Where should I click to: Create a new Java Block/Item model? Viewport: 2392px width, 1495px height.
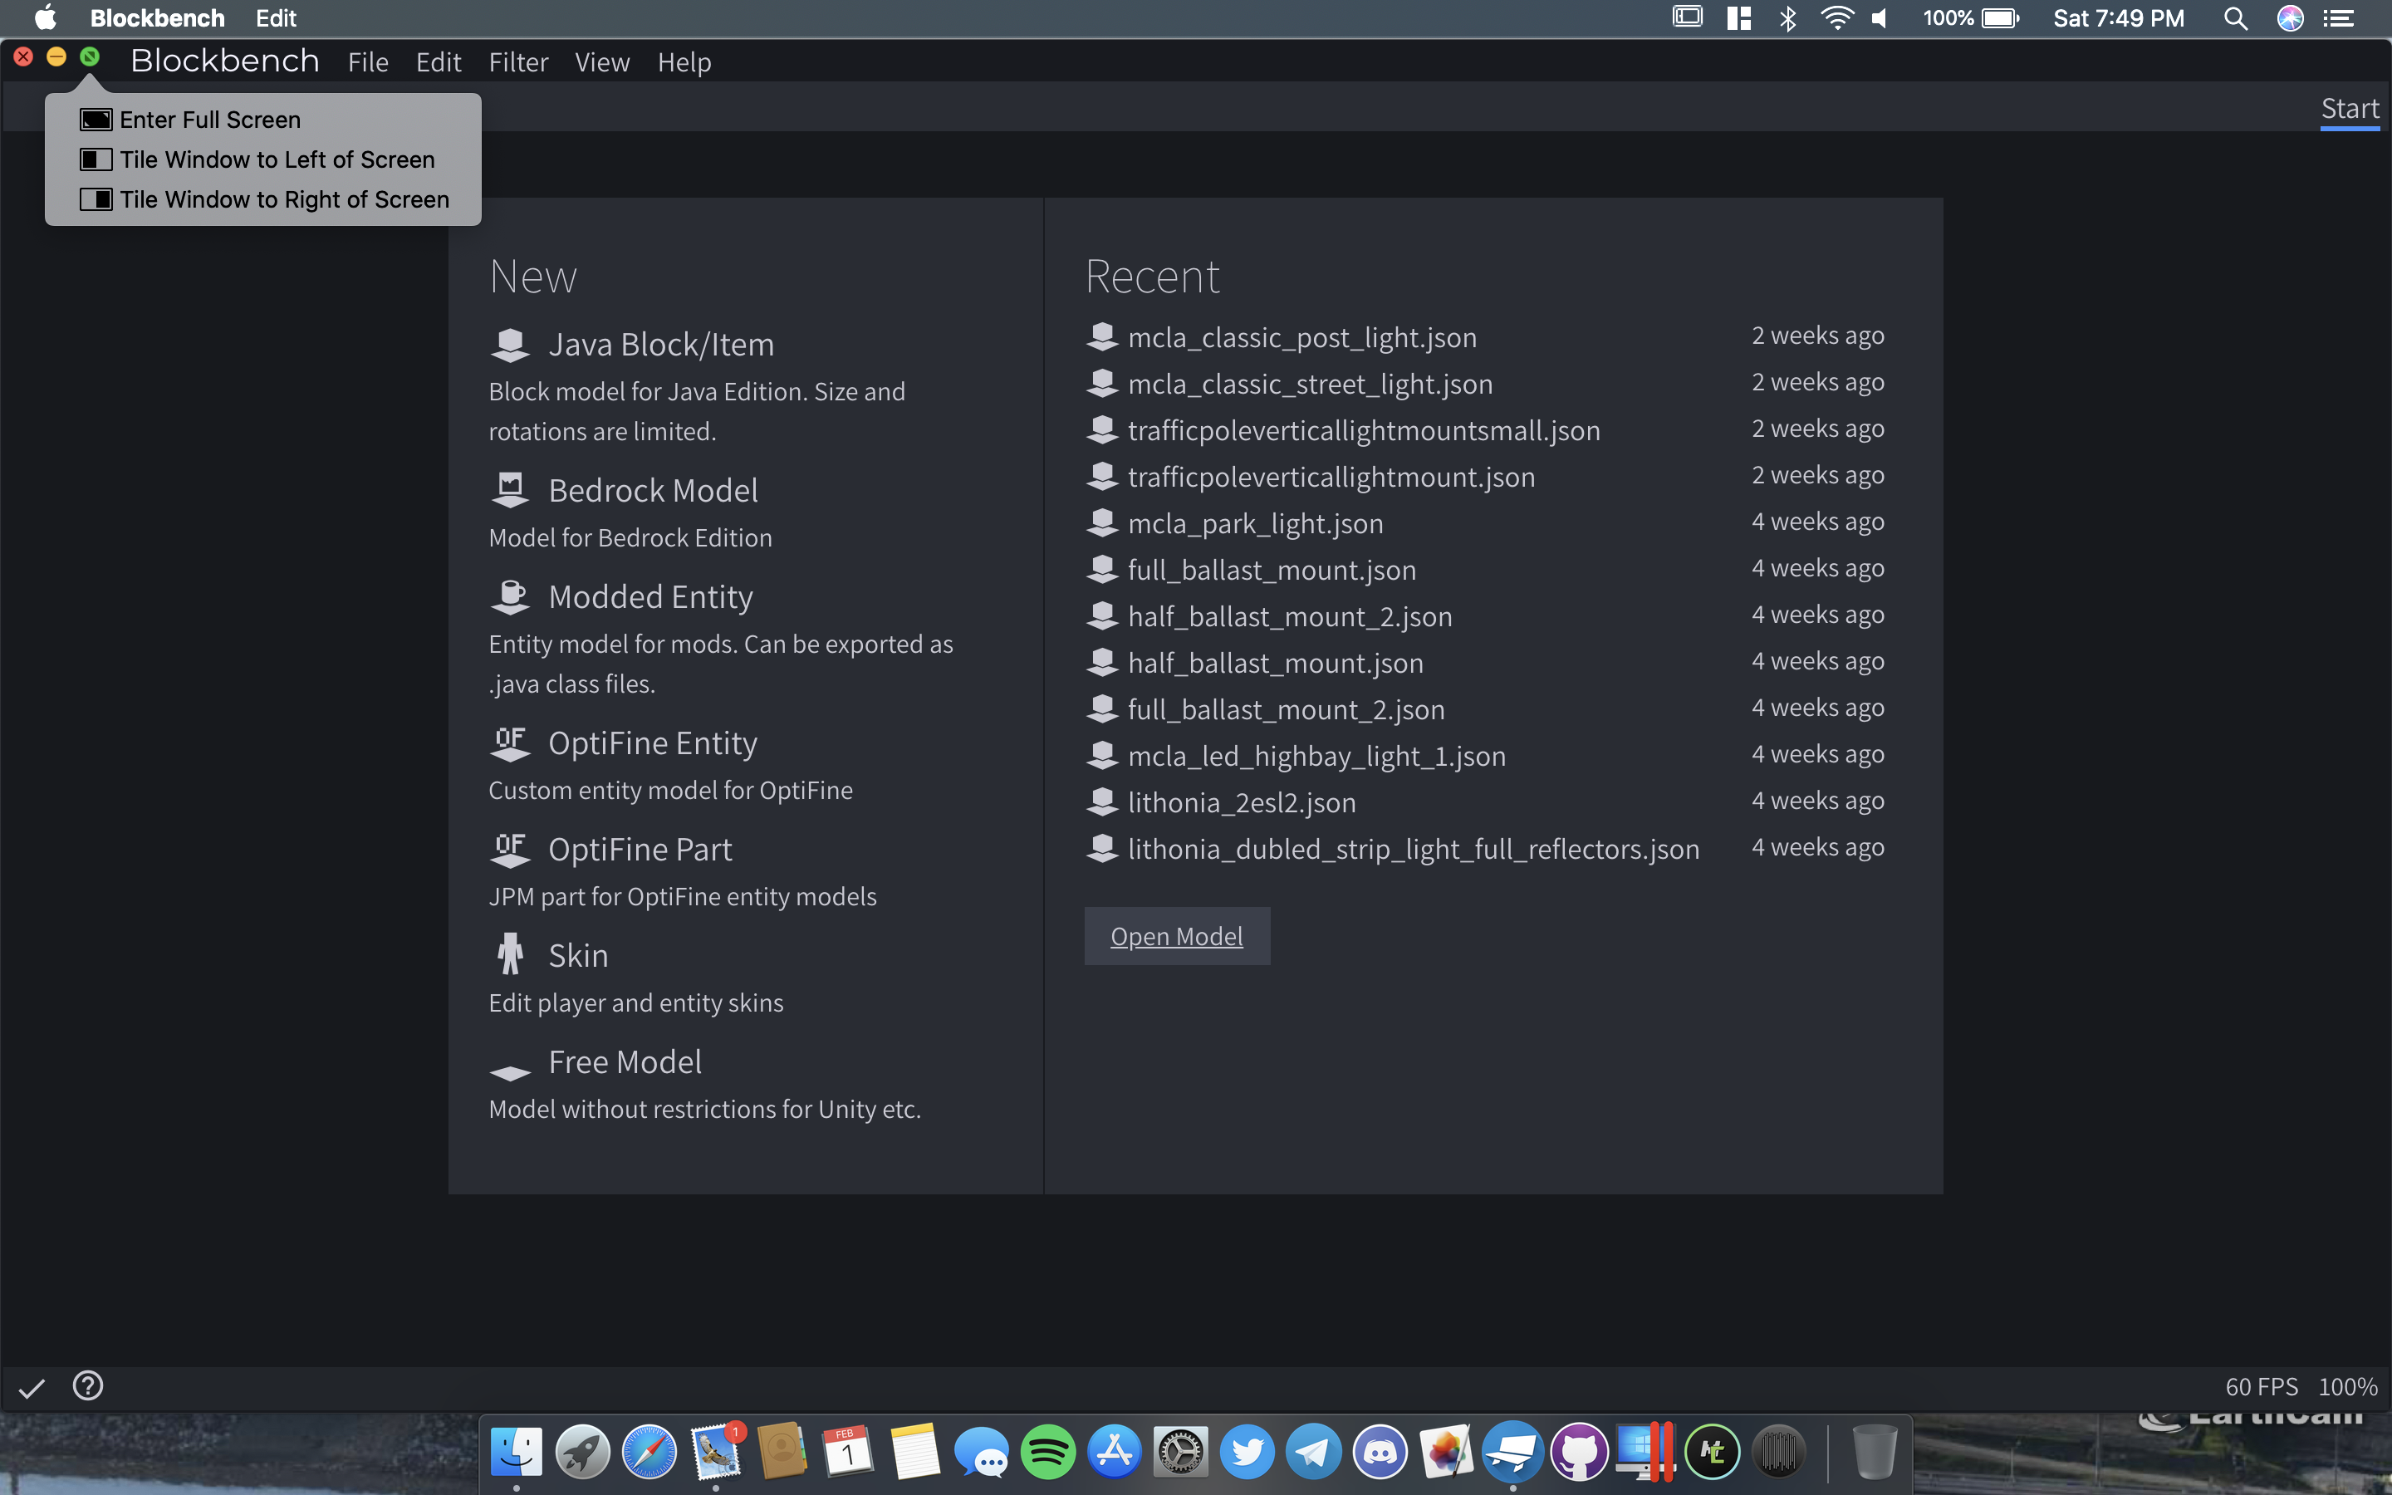pos(510,344)
